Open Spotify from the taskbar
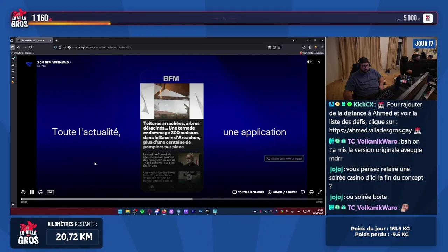 (x=142, y=211)
